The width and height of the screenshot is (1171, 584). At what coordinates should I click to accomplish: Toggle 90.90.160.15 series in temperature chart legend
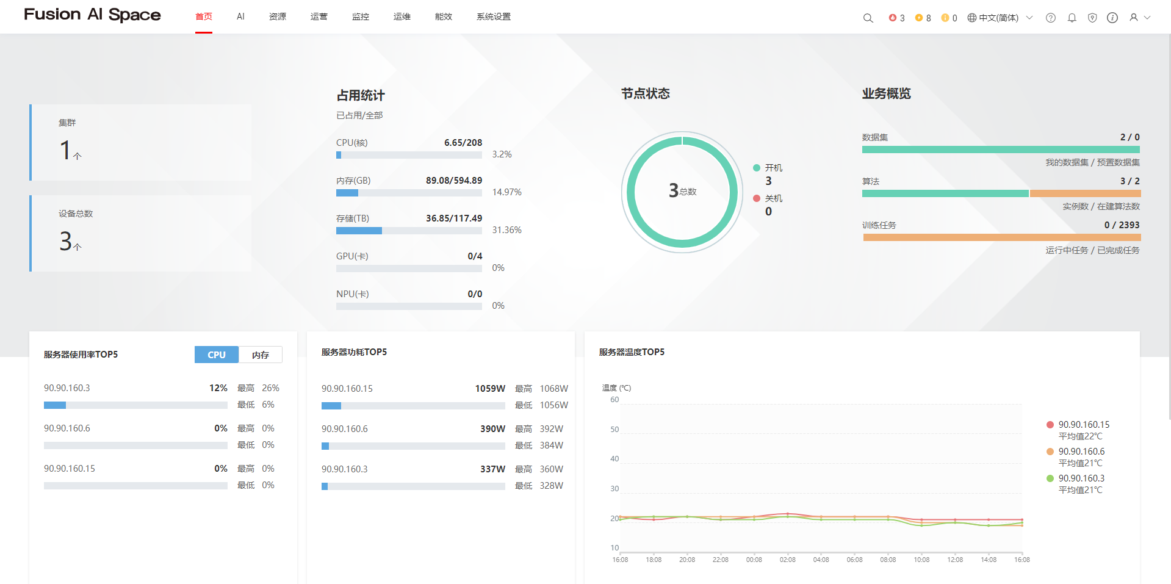tap(1083, 425)
